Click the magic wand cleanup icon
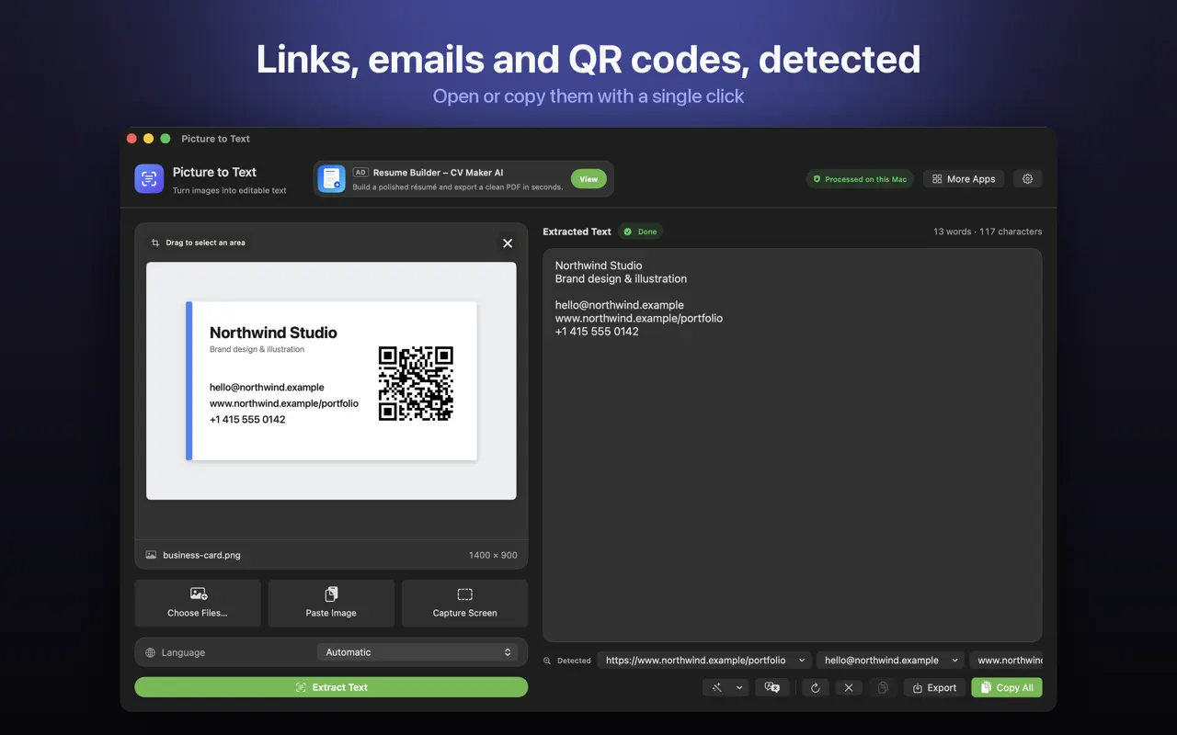 (x=716, y=687)
